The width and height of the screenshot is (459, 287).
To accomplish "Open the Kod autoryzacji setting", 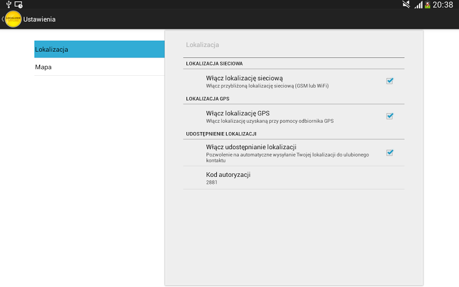I will point(294,178).
